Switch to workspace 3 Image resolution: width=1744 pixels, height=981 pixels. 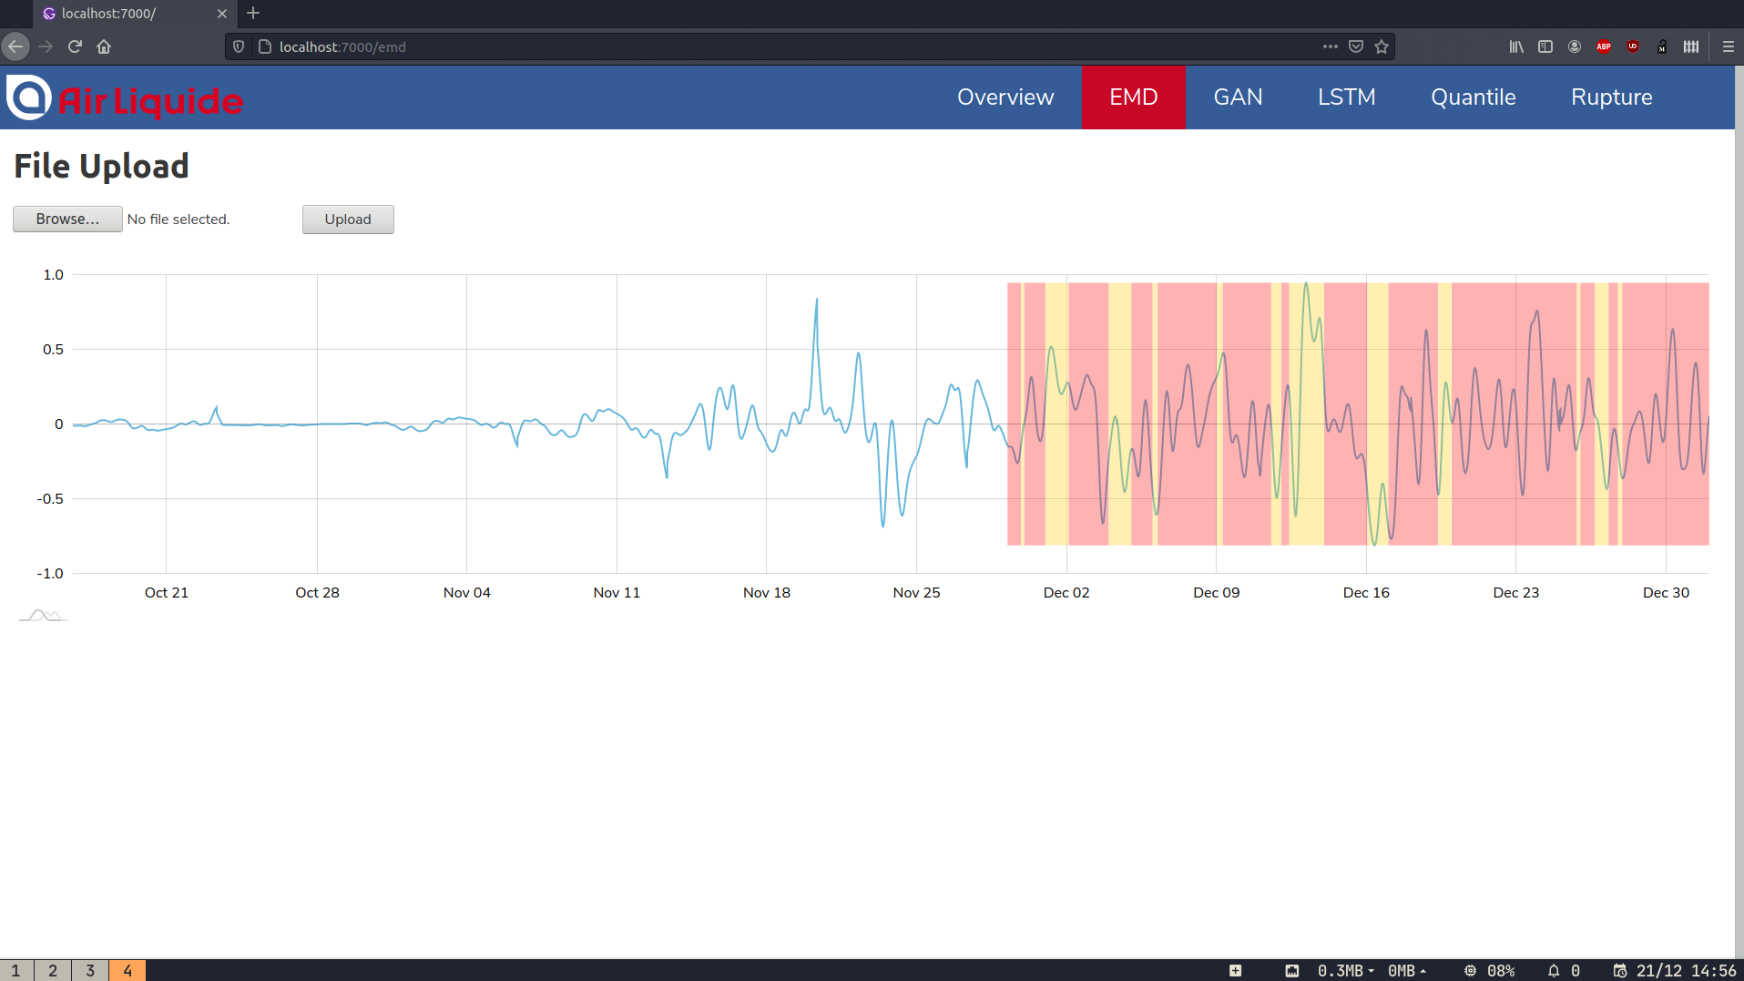pyautogui.click(x=90, y=970)
